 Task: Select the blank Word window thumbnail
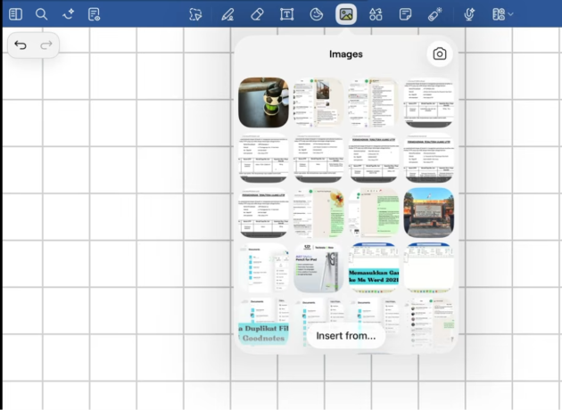coord(429,267)
